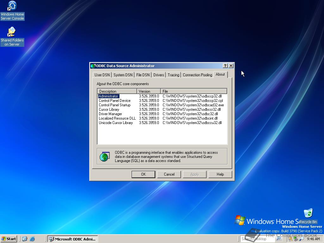The width and height of the screenshot is (324, 243).
Task: Sort by the Version column header
Action: click(x=149, y=91)
